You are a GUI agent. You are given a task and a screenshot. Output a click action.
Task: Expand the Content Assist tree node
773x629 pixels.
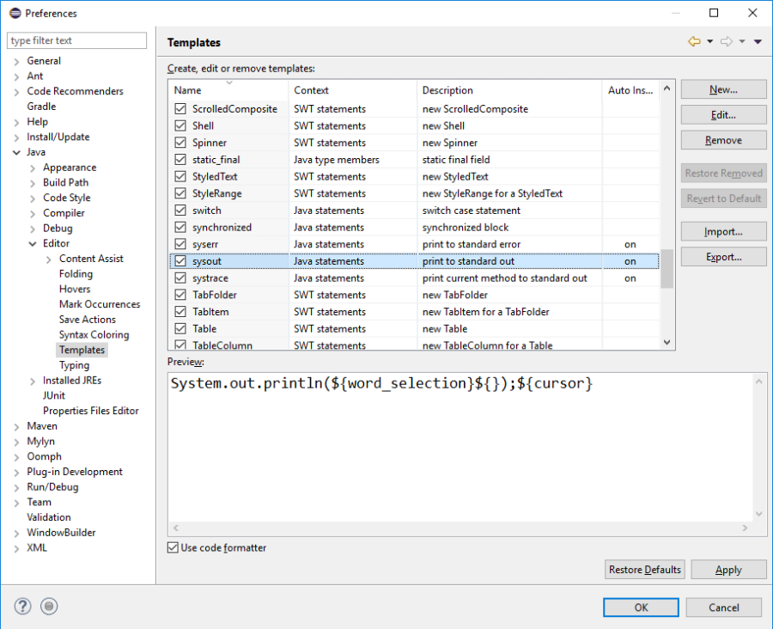[x=49, y=259]
